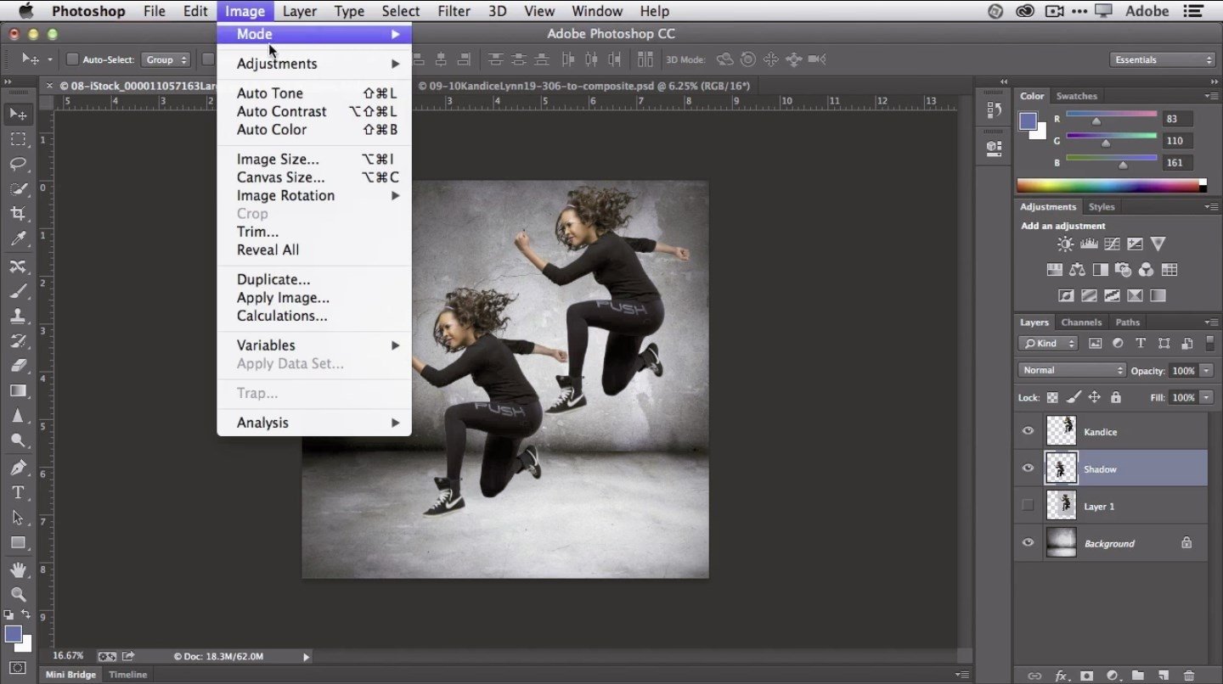Switch to the Channels tab
Viewport: 1223px width, 684px height.
coord(1081,322)
